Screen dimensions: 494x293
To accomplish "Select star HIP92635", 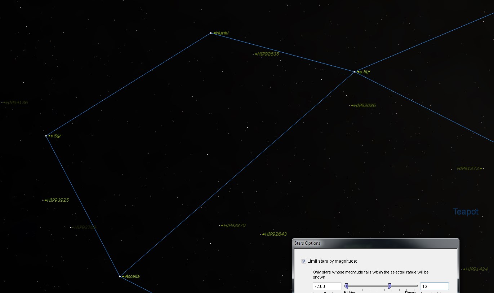I will point(254,54).
